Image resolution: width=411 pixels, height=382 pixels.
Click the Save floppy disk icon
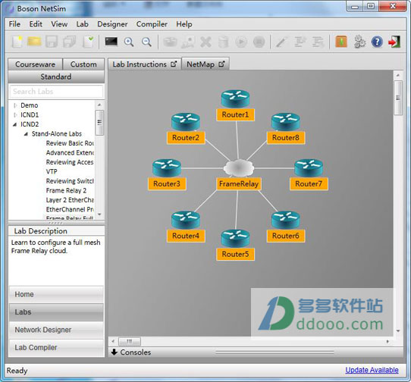click(52, 42)
